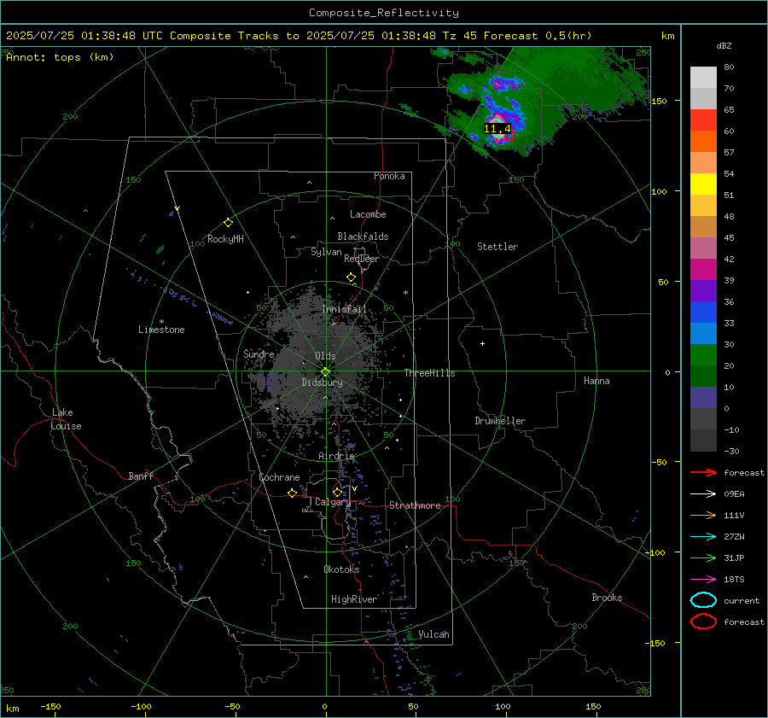Click the Vulcan city label

[x=434, y=634]
